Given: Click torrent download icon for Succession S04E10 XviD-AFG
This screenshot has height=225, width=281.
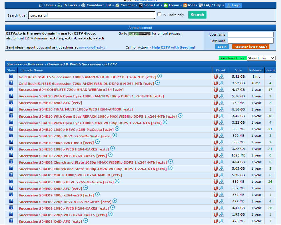Looking at the screenshot, I should point(222,103).
